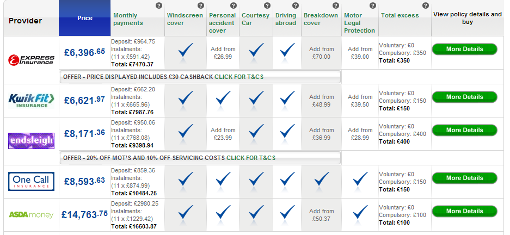The width and height of the screenshot is (510, 235).
Task: Sort results by Price column
Action: [85, 18]
